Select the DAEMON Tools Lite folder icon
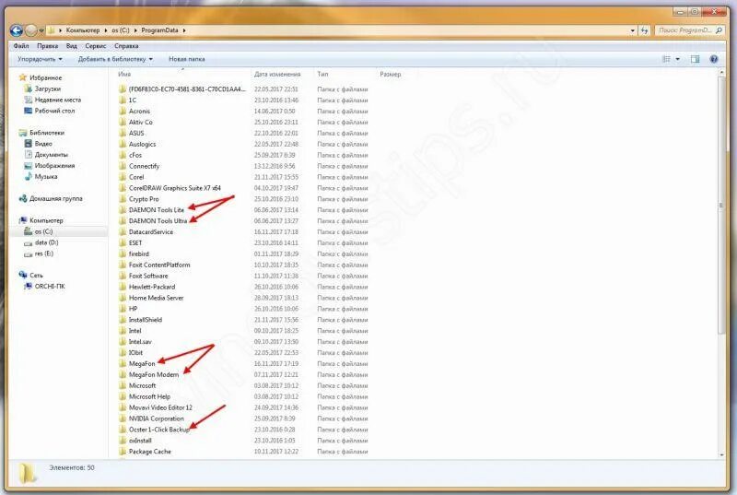The image size is (737, 495). tap(123, 209)
